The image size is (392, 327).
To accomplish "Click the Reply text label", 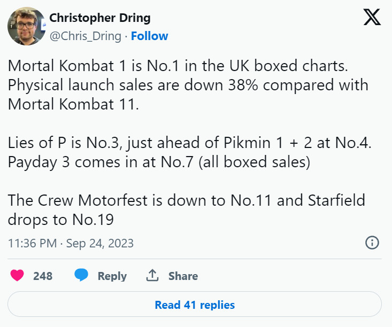I will click(112, 276).
